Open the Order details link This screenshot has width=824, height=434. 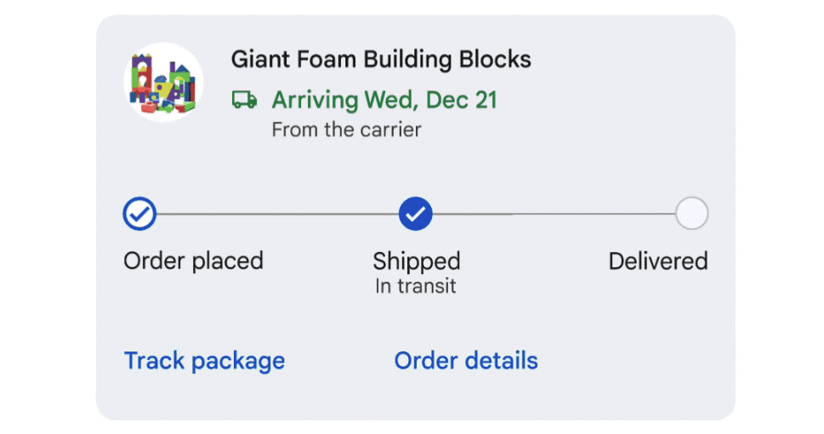pos(466,361)
